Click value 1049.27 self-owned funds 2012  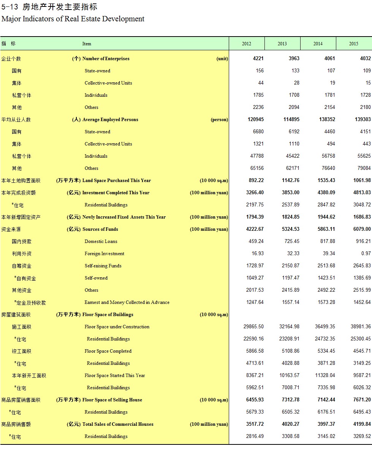(255, 278)
